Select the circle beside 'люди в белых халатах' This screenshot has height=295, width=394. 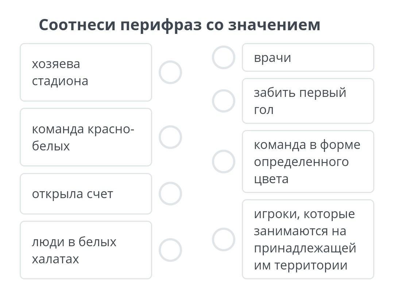click(170, 250)
